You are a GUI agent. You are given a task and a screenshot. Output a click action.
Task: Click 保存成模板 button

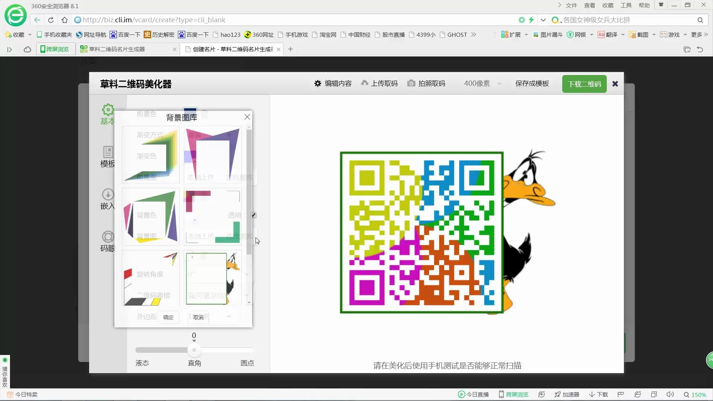[x=532, y=84]
